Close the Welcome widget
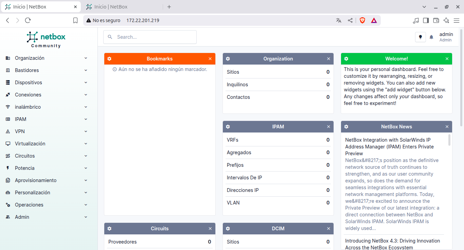The height and width of the screenshot is (250, 464). tap(447, 59)
